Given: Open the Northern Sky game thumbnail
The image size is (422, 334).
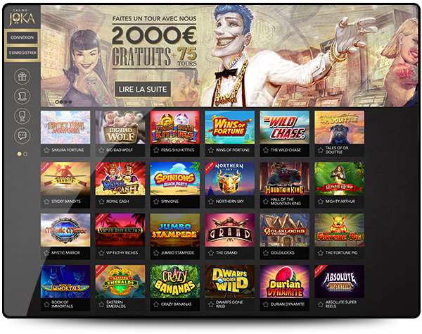Looking at the screenshot, I should point(230,179).
